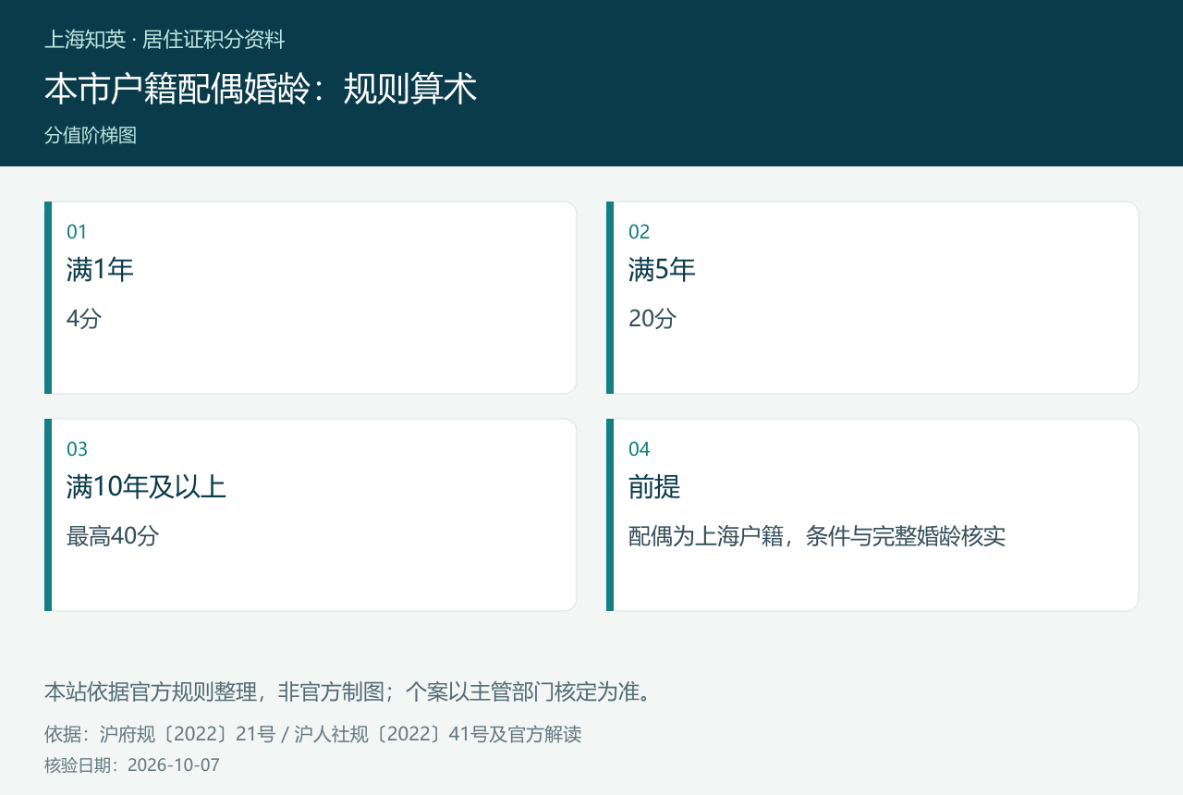Select the heading 前提
The width and height of the screenshot is (1183, 795).
pos(654,487)
